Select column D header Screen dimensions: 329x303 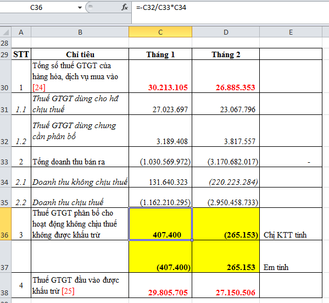(226, 32)
